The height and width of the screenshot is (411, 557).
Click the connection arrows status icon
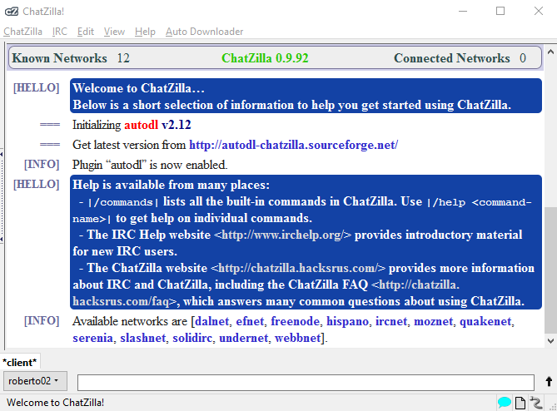[x=535, y=403]
